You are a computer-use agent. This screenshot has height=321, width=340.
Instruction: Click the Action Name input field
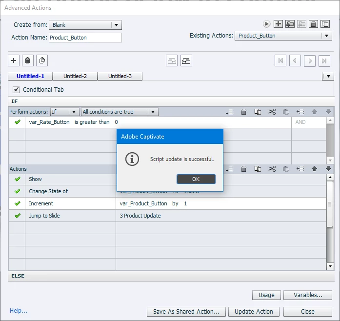pyautogui.click(x=85, y=38)
